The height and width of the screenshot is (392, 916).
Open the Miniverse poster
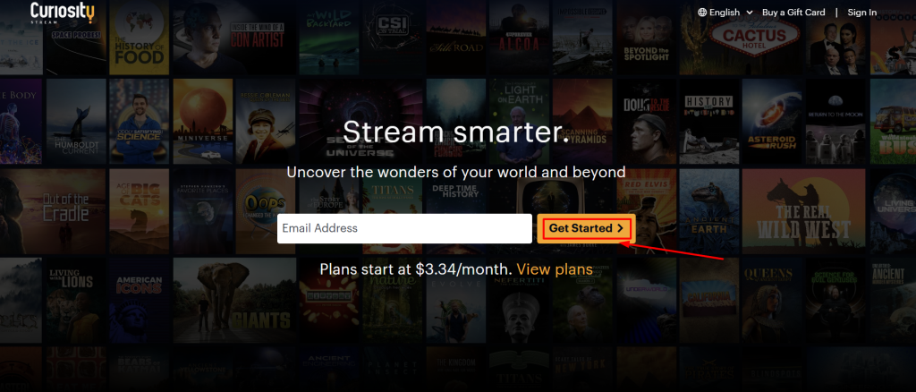click(203, 122)
